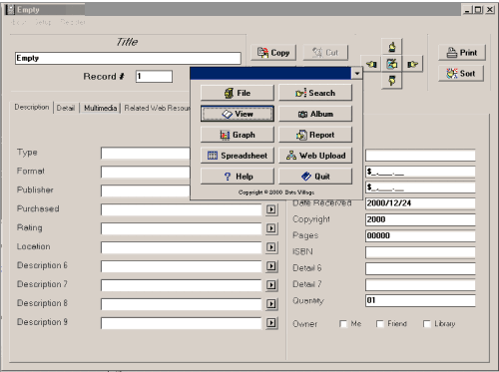
Task: Click the Title field containing Empty
Action: pos(128,58)
